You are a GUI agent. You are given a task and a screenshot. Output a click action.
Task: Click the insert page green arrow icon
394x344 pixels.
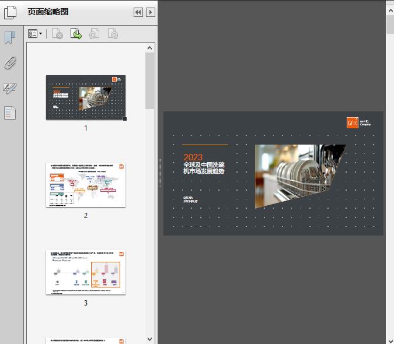[76, 34]
